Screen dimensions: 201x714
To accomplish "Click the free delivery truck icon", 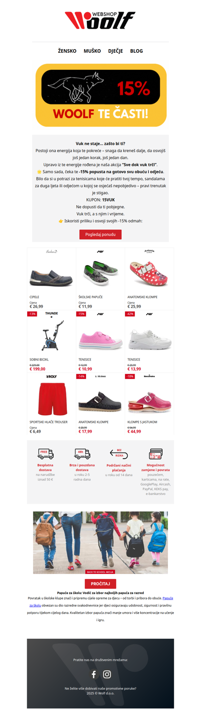I will pos(46,454).
